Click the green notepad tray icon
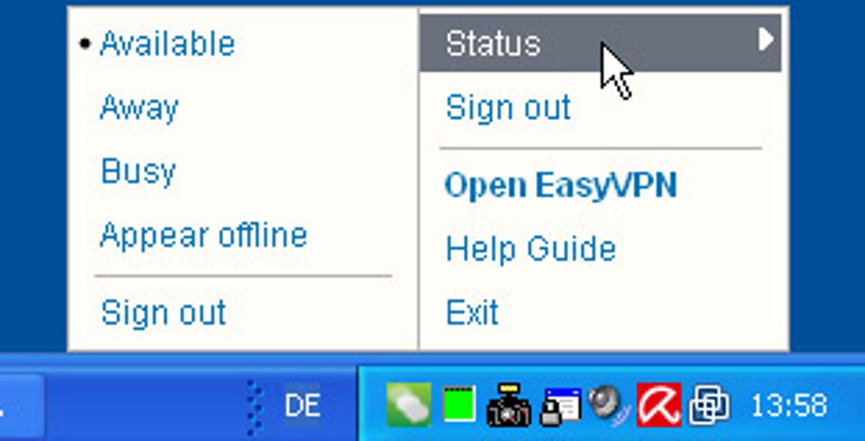Screen dimensions: 865x441 (x=460, y=405)
